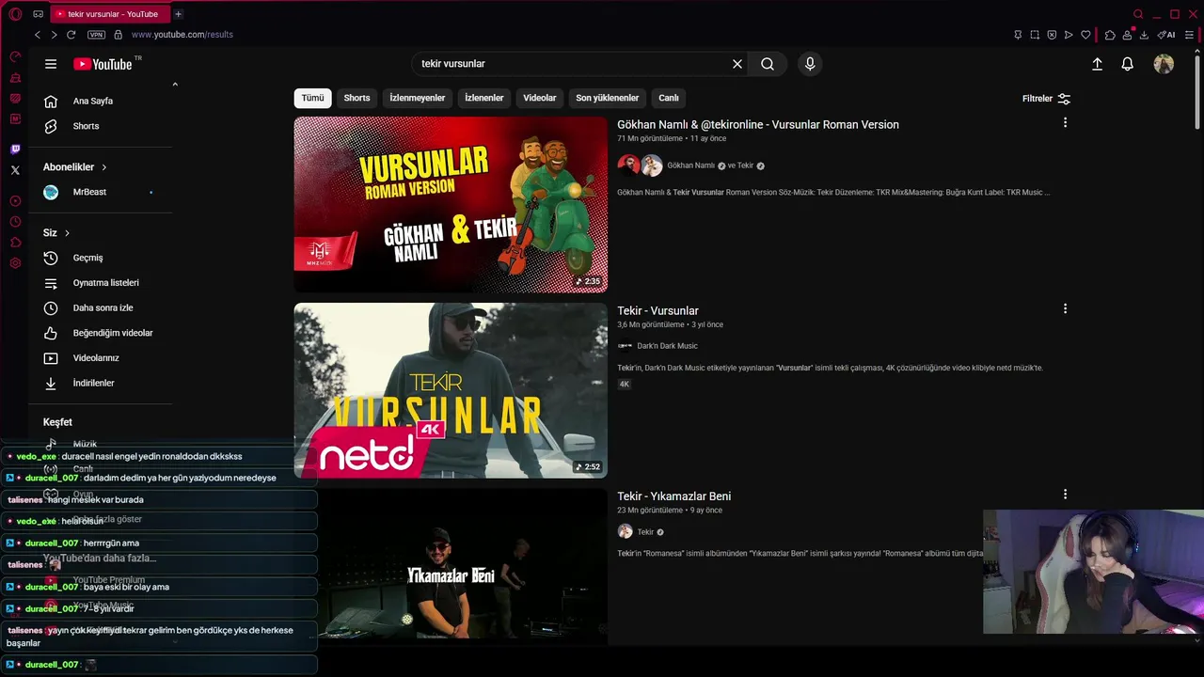Viewport: 1204px width, 677px height.
Task: Select the Shorts filter chip
Action: (356, 98)
